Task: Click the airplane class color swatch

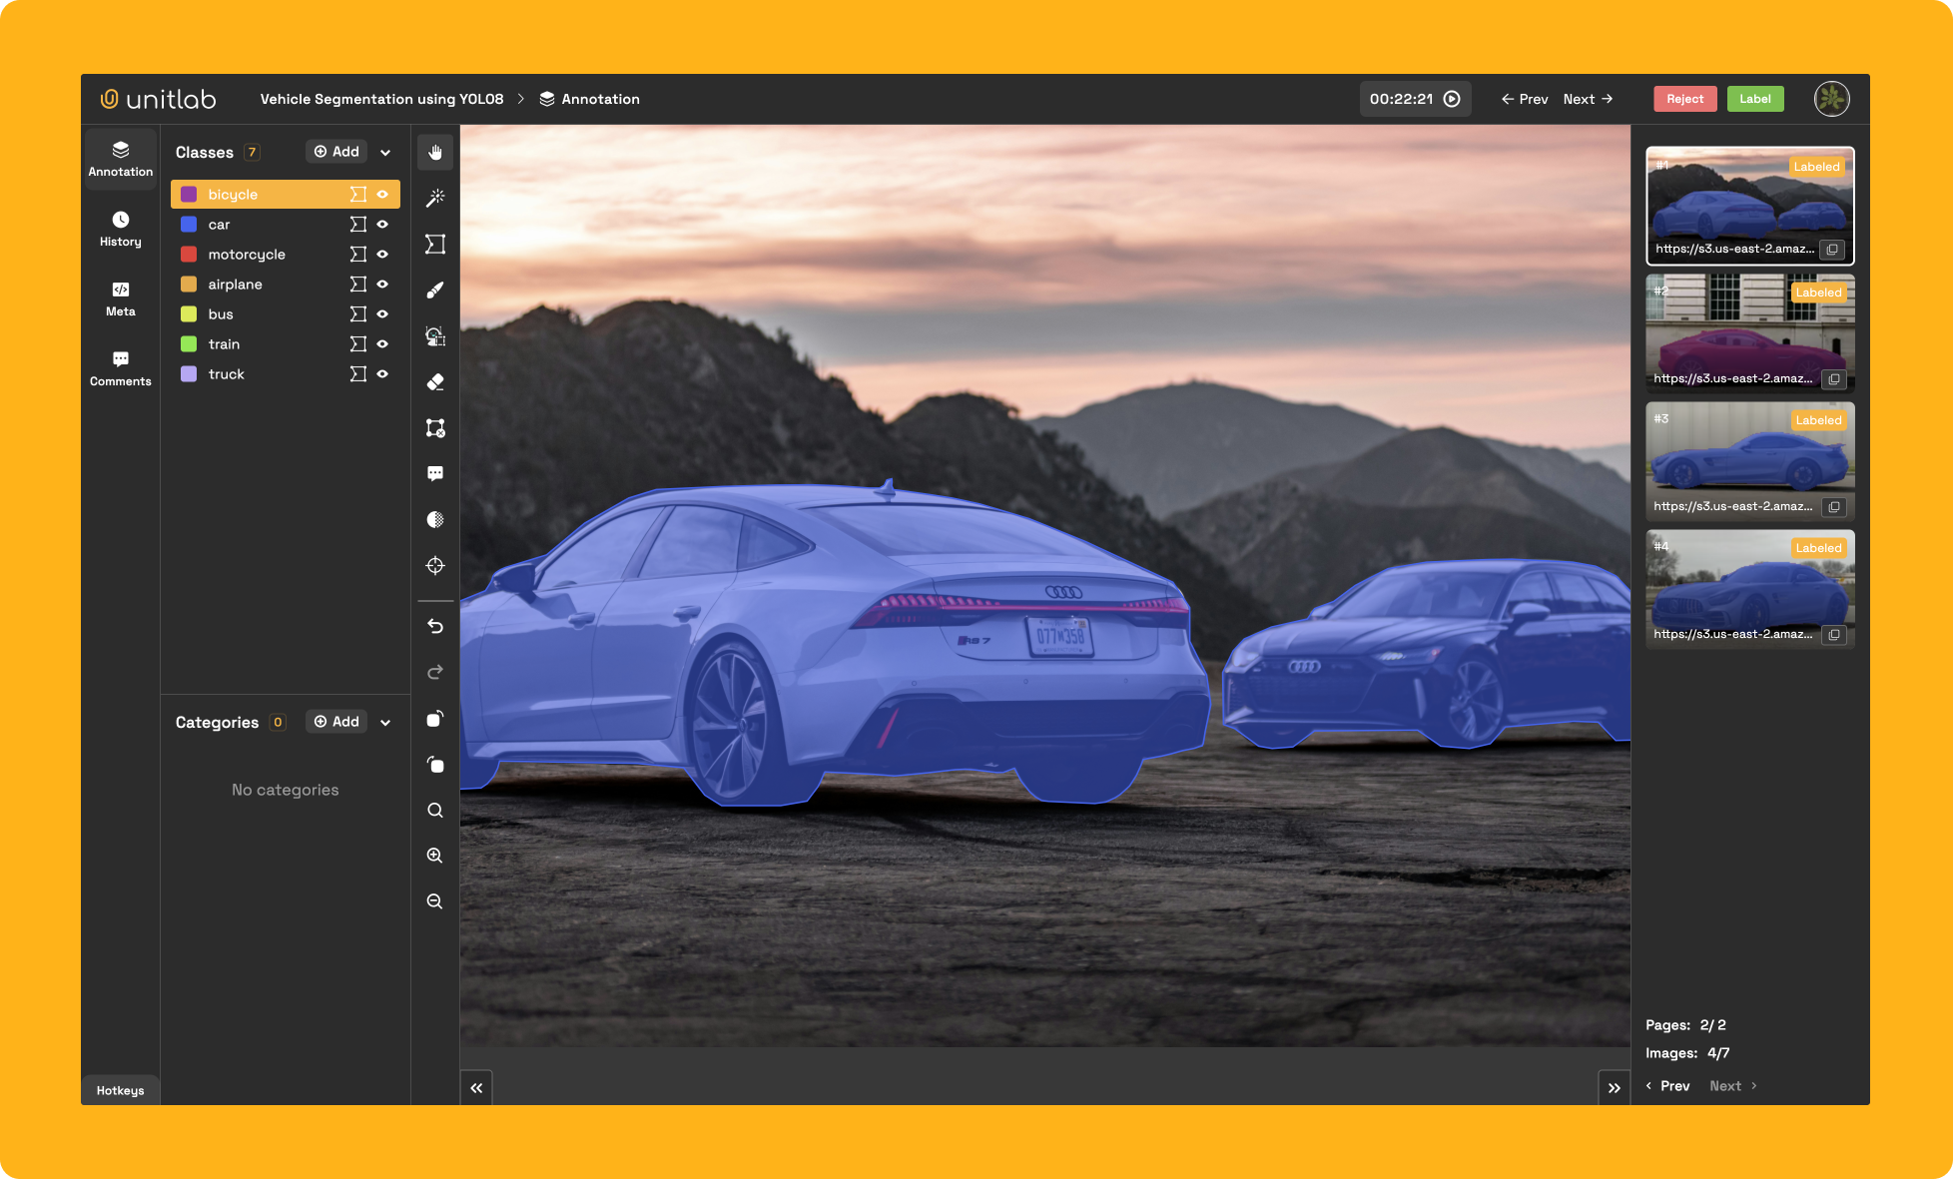Action: [x=189, y=285]
